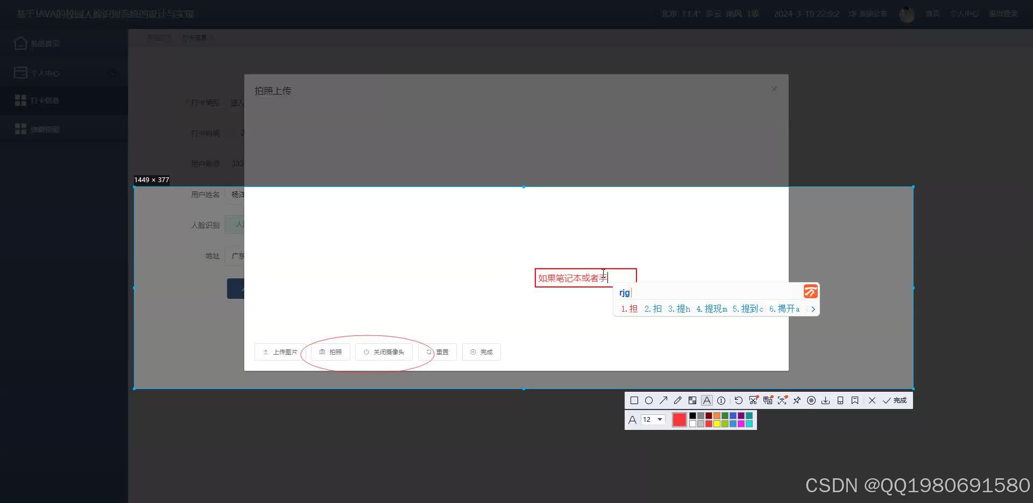Pick the orange color swatch
This screenshot has height=503, width=1033.
717,415
